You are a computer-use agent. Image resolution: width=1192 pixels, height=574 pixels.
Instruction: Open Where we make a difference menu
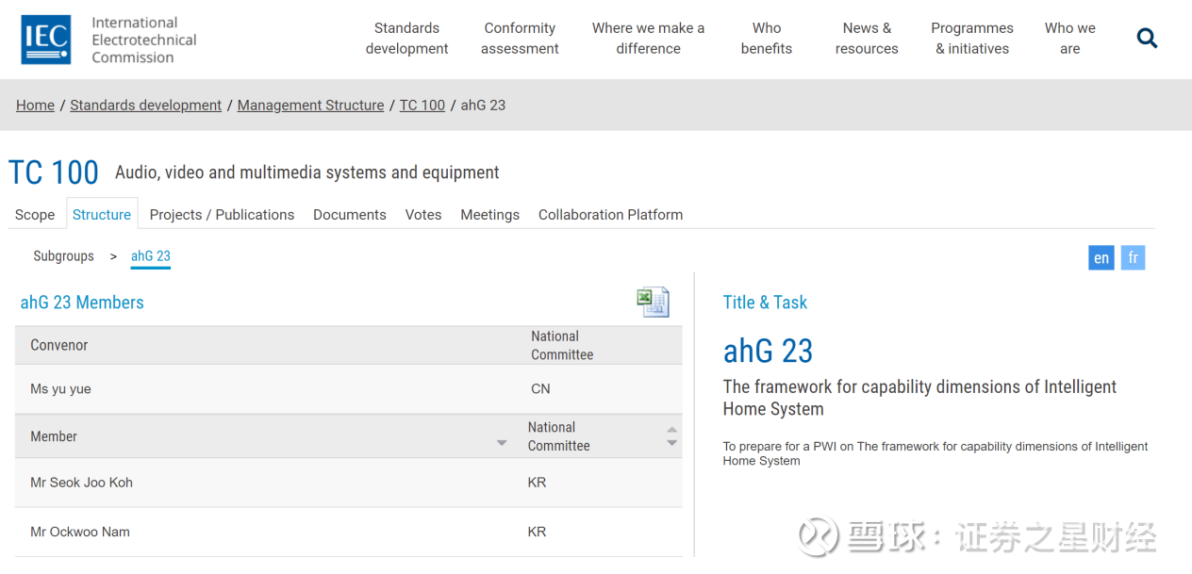click(648, 39)
